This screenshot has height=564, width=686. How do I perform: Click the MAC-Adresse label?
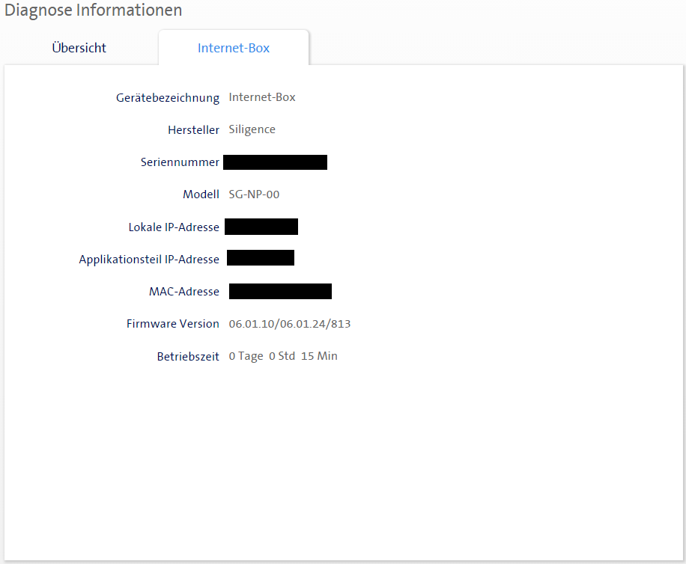184,292
